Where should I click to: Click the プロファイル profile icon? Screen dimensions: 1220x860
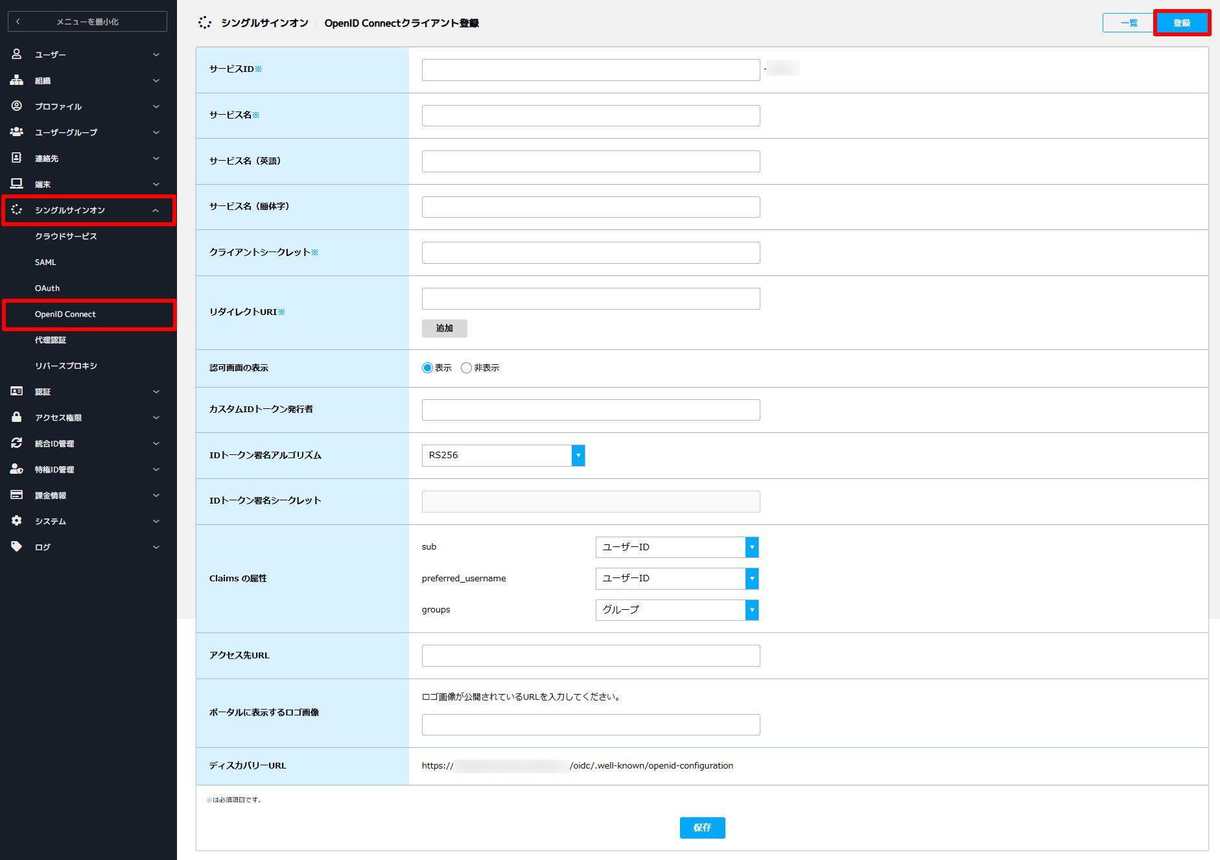click(x=17, y=106)
